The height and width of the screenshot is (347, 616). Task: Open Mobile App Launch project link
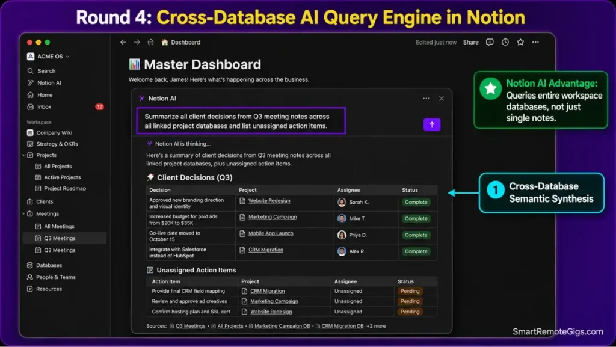271,233
